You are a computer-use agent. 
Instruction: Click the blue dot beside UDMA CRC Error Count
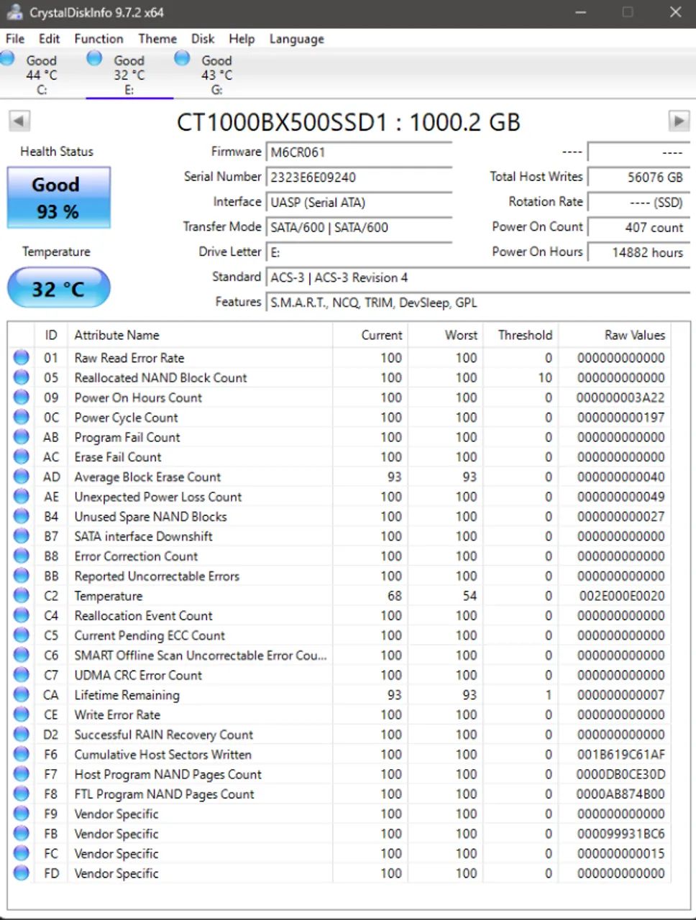(x=21, y=674)
